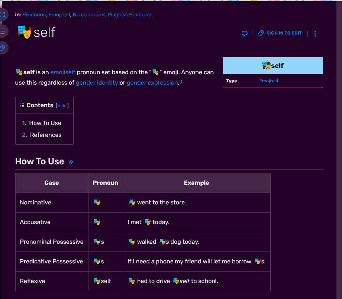The image size is (342, 299).
Task: Open the three-dot more actions menu
Action: click(x=315, y=33)
